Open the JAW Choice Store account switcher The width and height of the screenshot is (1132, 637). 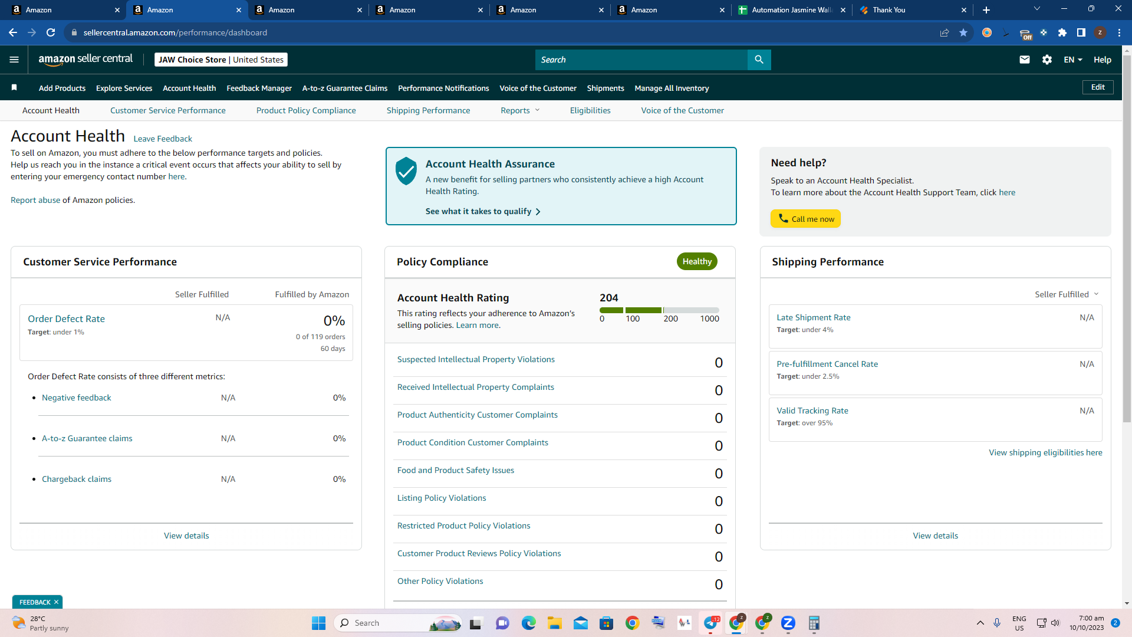(221, 60)
